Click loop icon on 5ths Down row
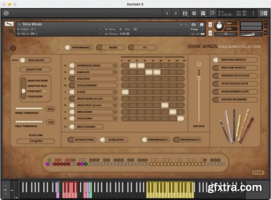This screenshot has height=200, width=271. tap(114, 119)
